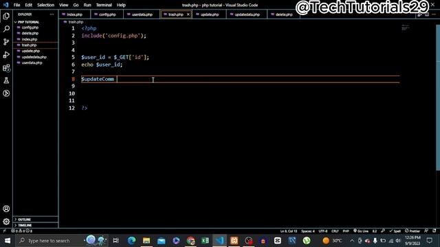Open XAMPP from the taskbar
The image size is (440, 247).
[234, 241]
